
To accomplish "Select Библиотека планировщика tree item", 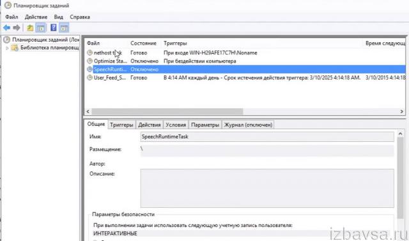I will point(50,48).
